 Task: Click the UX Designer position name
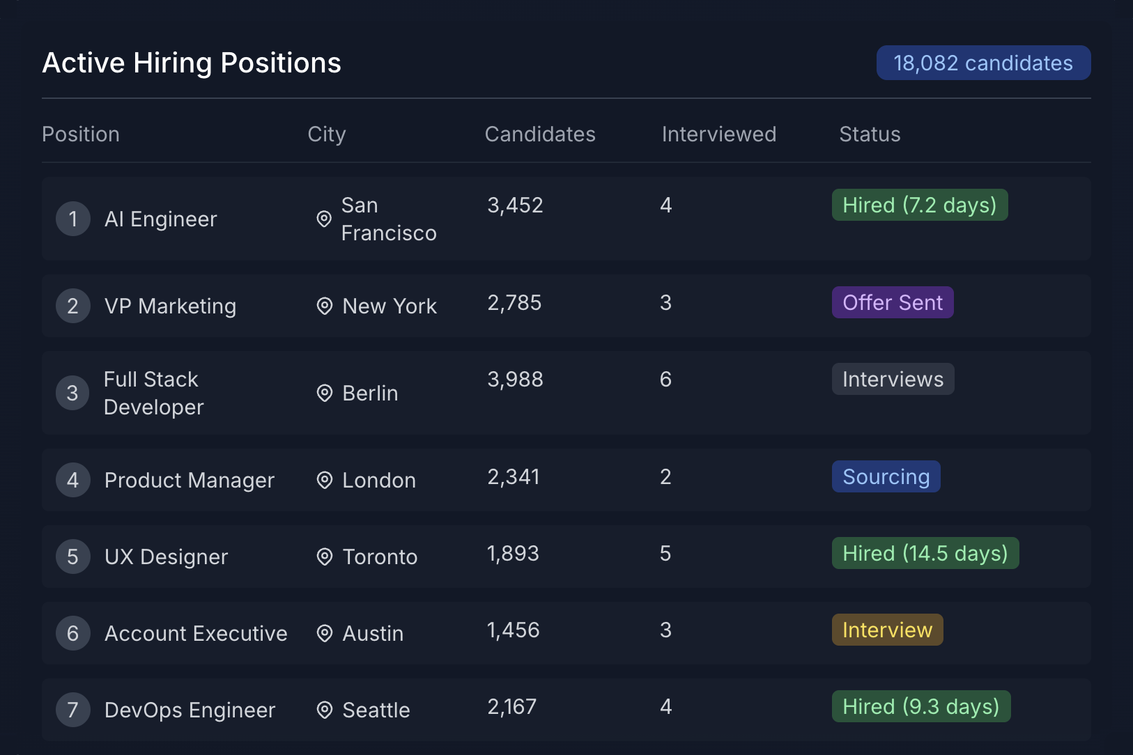[166, 556]
